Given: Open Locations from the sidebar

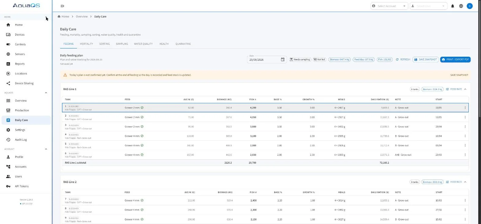Looking at the screenshot, I should click(x=26, y=74).
